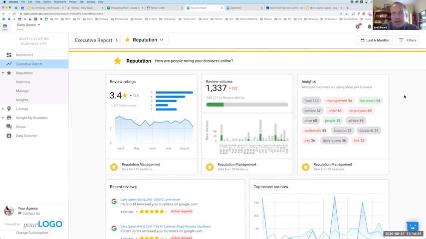The height and width of the screenshot is (239, 426).
Task: Open Dairy Queen Lynn Haven review link
Action: [x=150, y=200]
